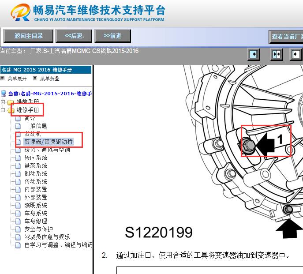Image resolution: width=303 pixels, height=274 pixels.
Task: Open the 外部装置 section
Action: tap(36, 197)
